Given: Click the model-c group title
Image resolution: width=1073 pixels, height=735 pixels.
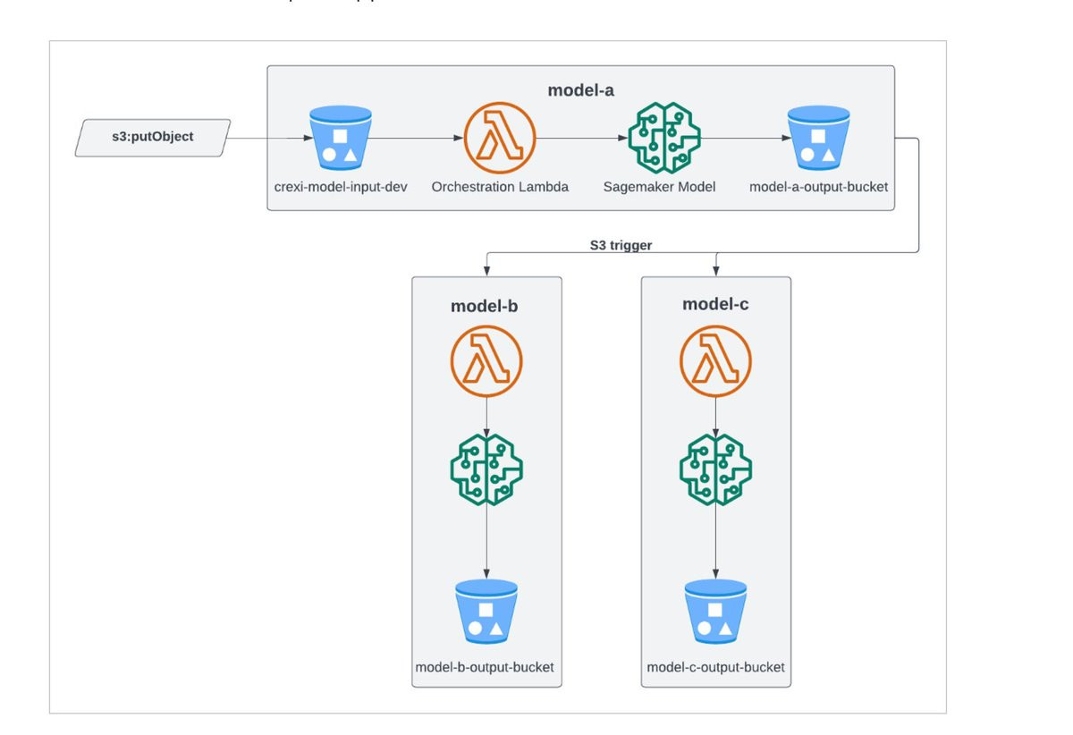Looking at the screenshot, I should tap(715, 304).
